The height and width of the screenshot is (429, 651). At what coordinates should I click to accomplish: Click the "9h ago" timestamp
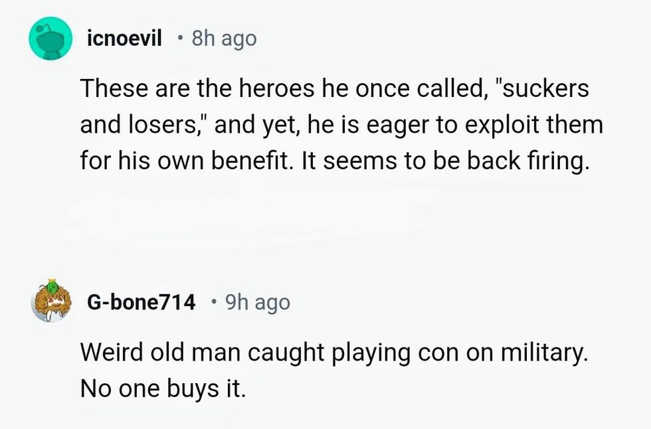[x=257, y=303]
